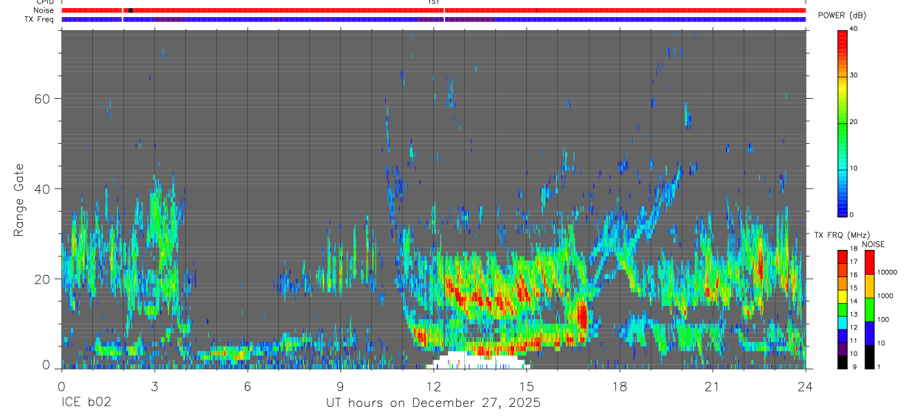The height and width of the screenshot is (418, 906).
Task: Click the 'TX FRQ (MHz)' colorbar title
Action: point(841,235)
